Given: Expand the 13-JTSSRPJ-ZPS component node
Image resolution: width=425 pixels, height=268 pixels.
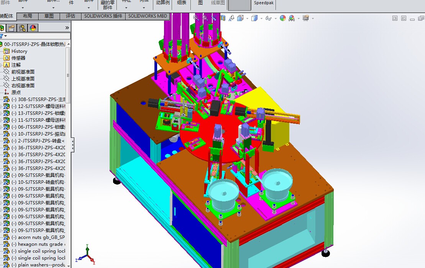Looking at the screenshot, I should click(1, 113).
